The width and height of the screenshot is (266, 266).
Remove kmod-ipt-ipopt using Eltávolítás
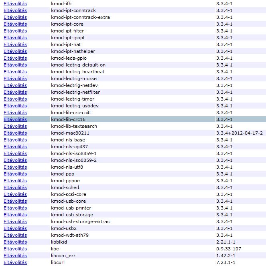point(15,38)
